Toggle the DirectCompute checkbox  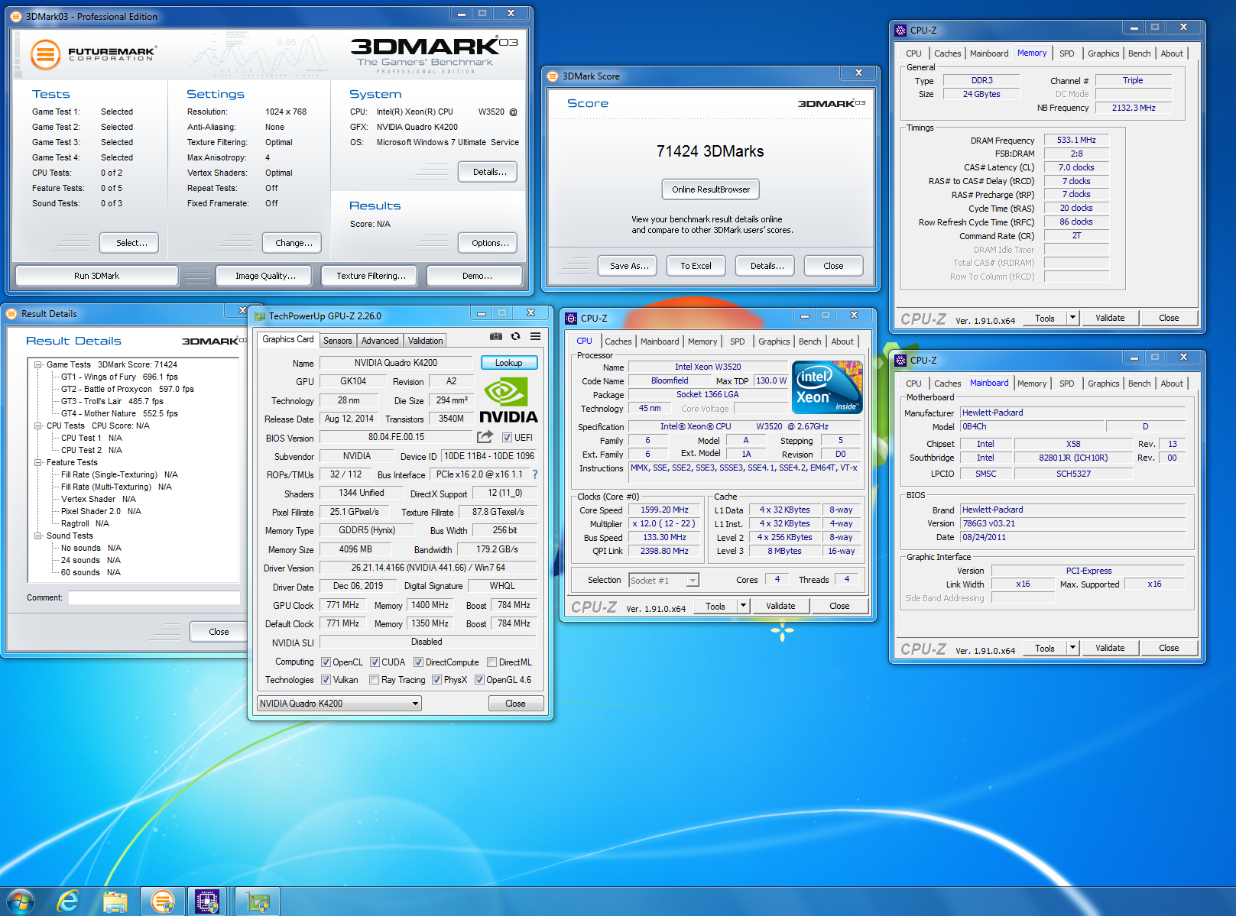coord(419,662)
